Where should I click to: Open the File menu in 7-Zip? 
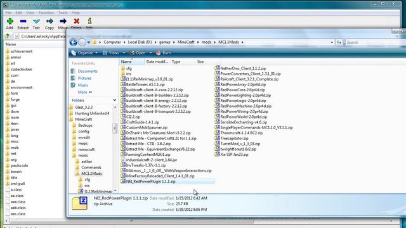click(8, 13)
